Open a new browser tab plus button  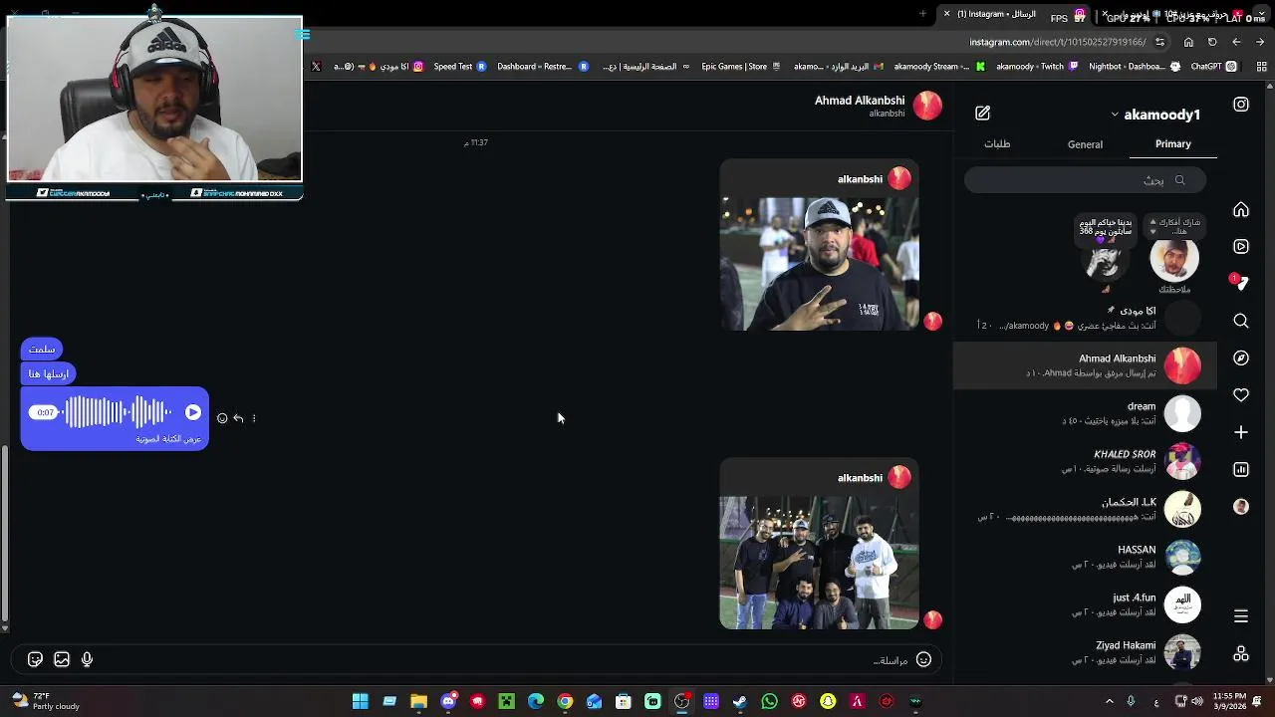[x=922, y=14]
